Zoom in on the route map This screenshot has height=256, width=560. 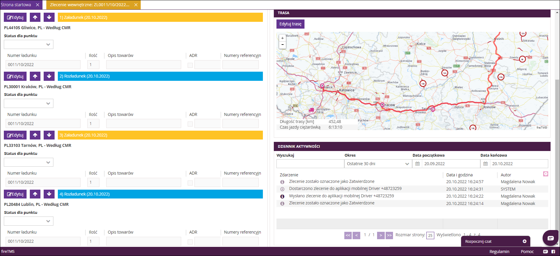282,38
